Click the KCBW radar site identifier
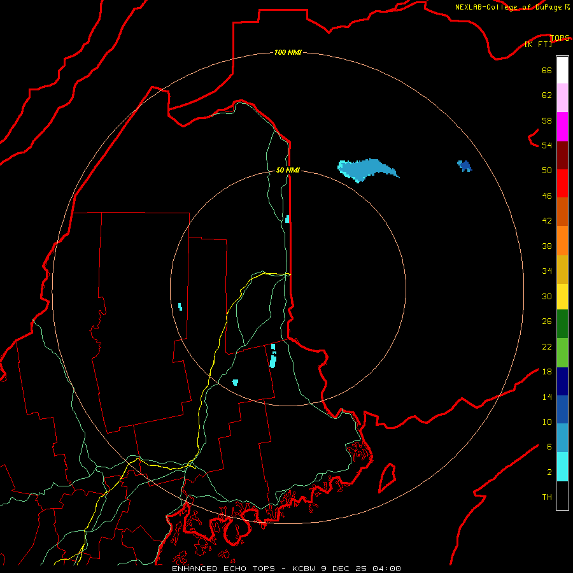Viewport: 573px width, 573px height. [305, 569]
